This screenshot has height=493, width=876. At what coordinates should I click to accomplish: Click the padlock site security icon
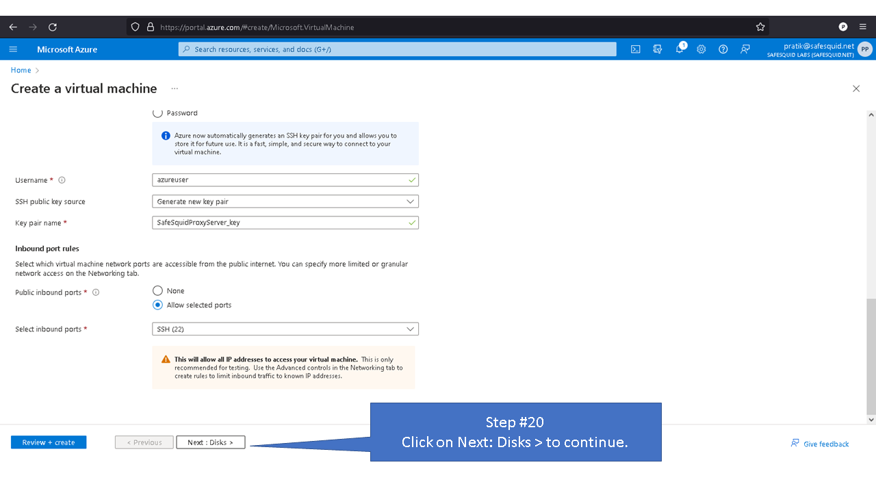tap(151, 27)
